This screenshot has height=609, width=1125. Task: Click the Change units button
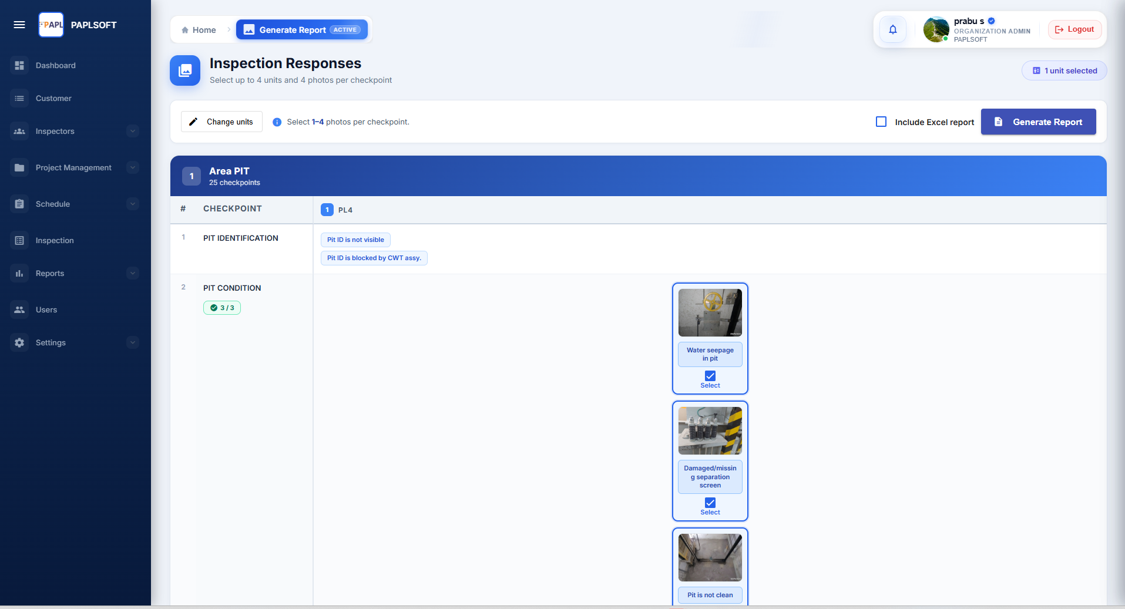point(221,122)
